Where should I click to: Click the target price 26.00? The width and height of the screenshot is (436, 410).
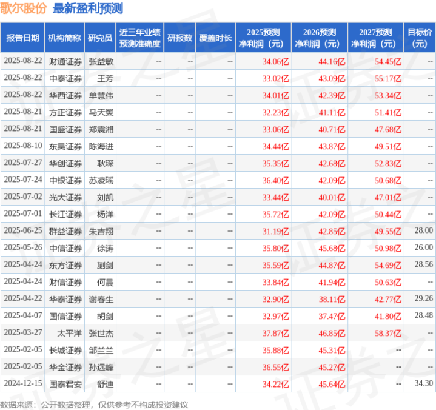(x=423, y=247)
